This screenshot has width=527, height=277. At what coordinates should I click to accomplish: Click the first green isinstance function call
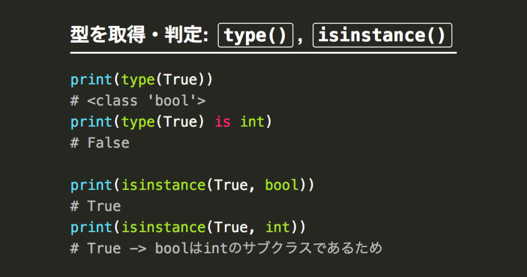(x=163, y=185)
